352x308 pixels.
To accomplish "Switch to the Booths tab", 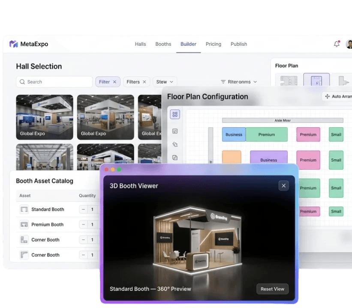I will tap(163, 44).
